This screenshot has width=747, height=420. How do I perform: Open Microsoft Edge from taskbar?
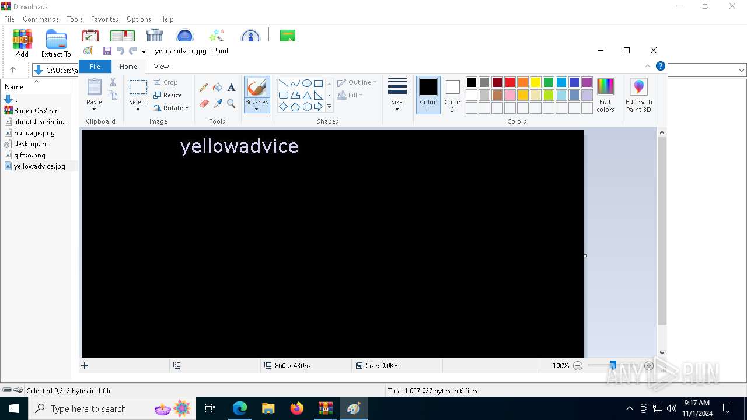240,408
